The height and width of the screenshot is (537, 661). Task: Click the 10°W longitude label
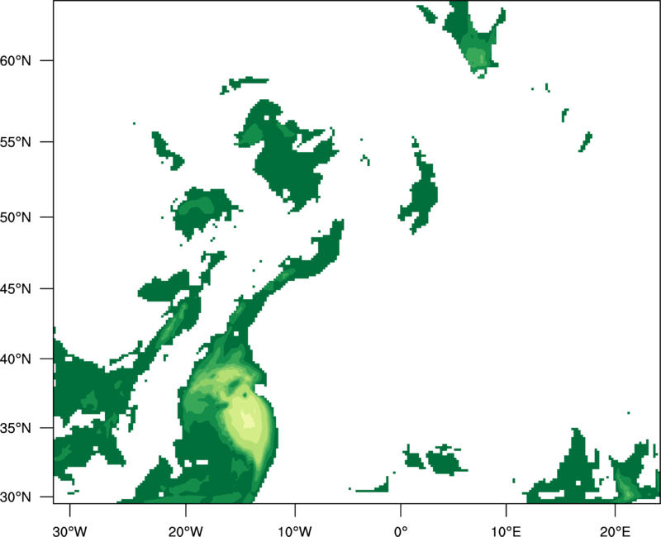295,531
